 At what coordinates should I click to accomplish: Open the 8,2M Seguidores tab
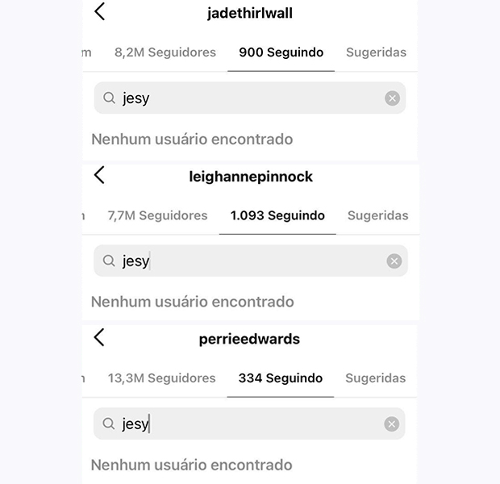click(x=165, y=52)
